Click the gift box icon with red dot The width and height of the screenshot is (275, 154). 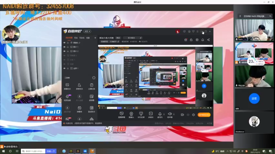[x=186, y=40]
